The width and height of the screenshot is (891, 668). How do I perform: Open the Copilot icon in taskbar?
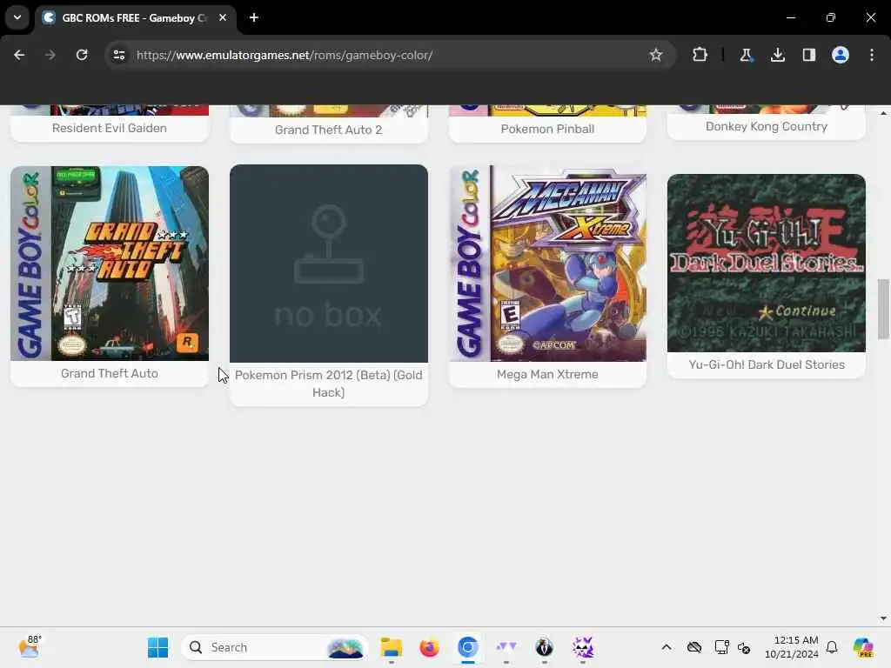(x=863, y=647)
